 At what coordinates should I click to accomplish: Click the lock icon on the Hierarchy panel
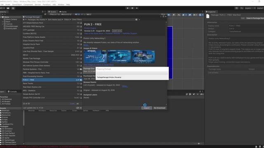pyautogui.click(x=42, y=12)
